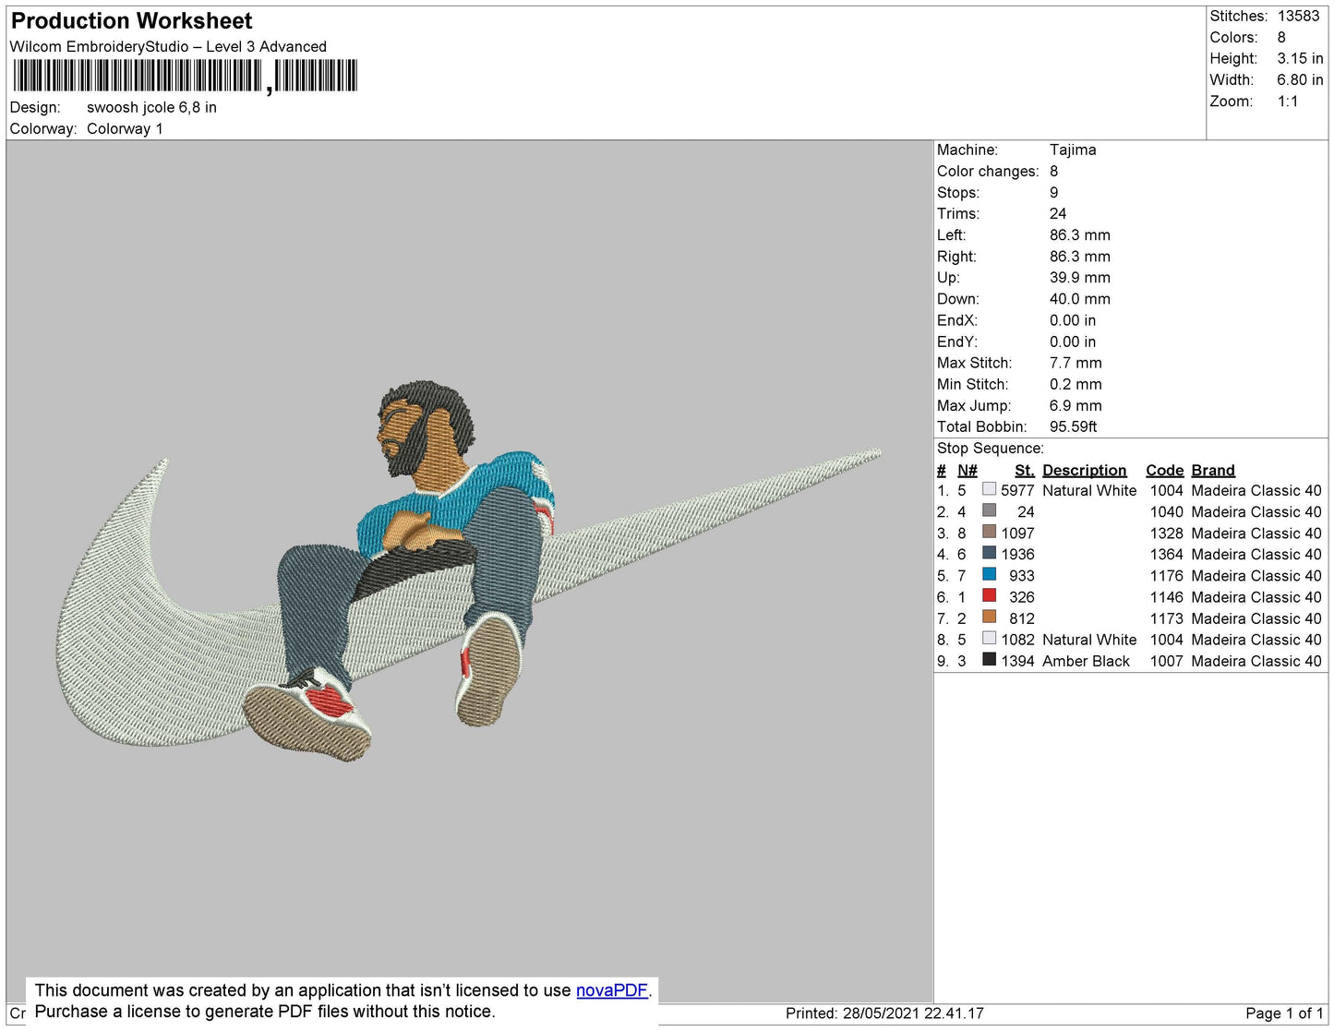Click the 'Page 1 of 1' footer text
Image resolution: width=1334 pixels, height=1031 pixels.
click(x=1284, y=1013)
